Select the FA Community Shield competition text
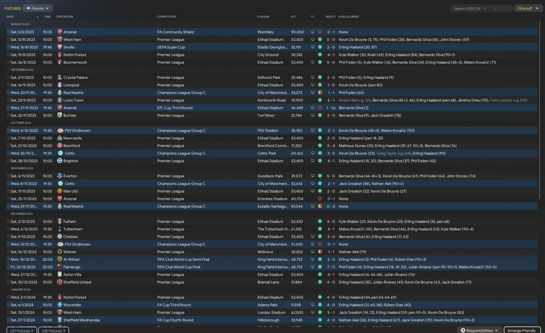The height and width of the screenshot is (333, 545). (x=175, y=32)
